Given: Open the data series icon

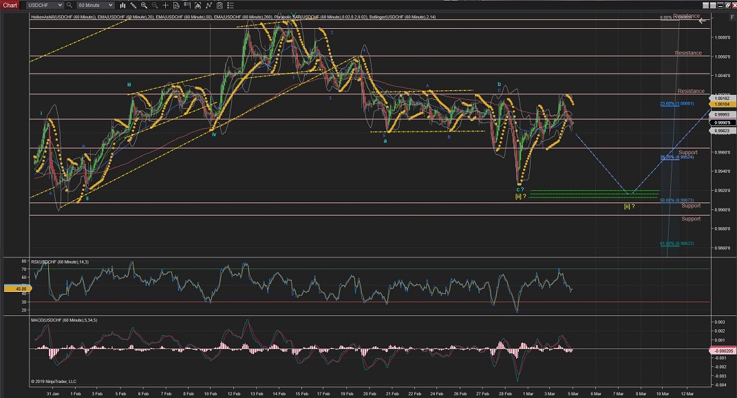Looking at the screenshot, I should [x=198, y=6].
